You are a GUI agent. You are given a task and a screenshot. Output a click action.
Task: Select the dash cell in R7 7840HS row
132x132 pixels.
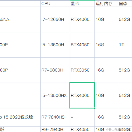(82, 117)
